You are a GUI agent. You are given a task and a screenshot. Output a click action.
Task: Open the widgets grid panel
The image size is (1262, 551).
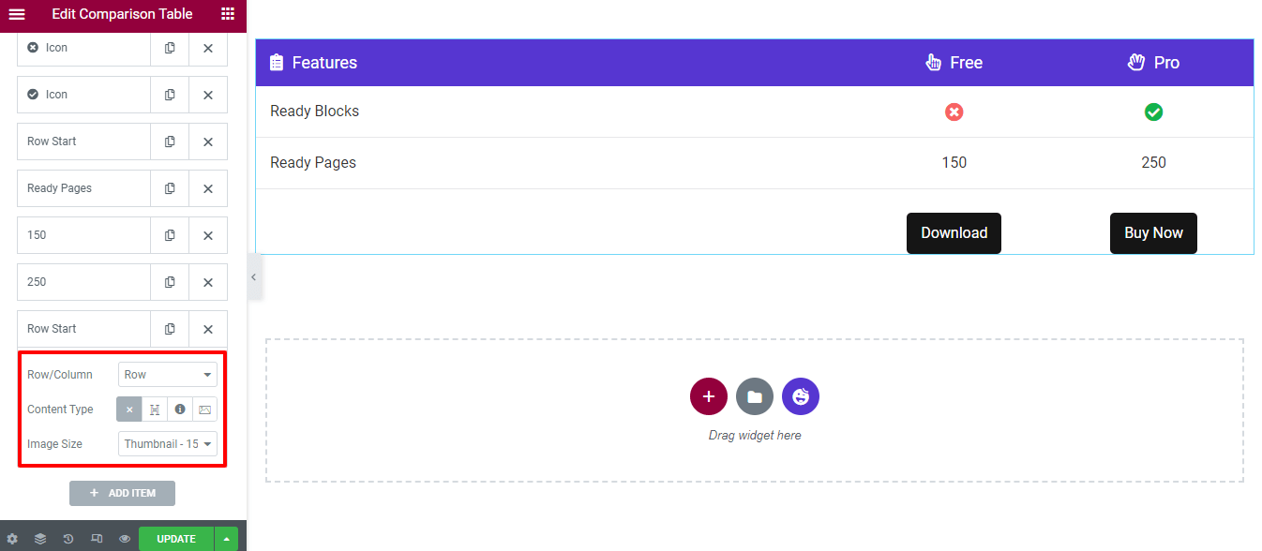(228, 14)
